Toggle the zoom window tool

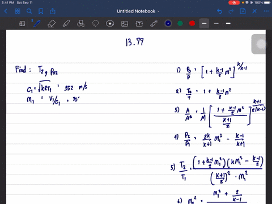(x=22, y=24)
